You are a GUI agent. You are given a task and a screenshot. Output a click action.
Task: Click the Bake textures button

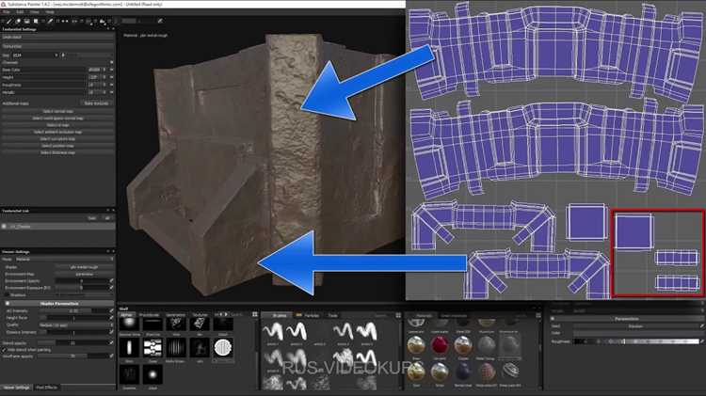(x=96, y=103)
